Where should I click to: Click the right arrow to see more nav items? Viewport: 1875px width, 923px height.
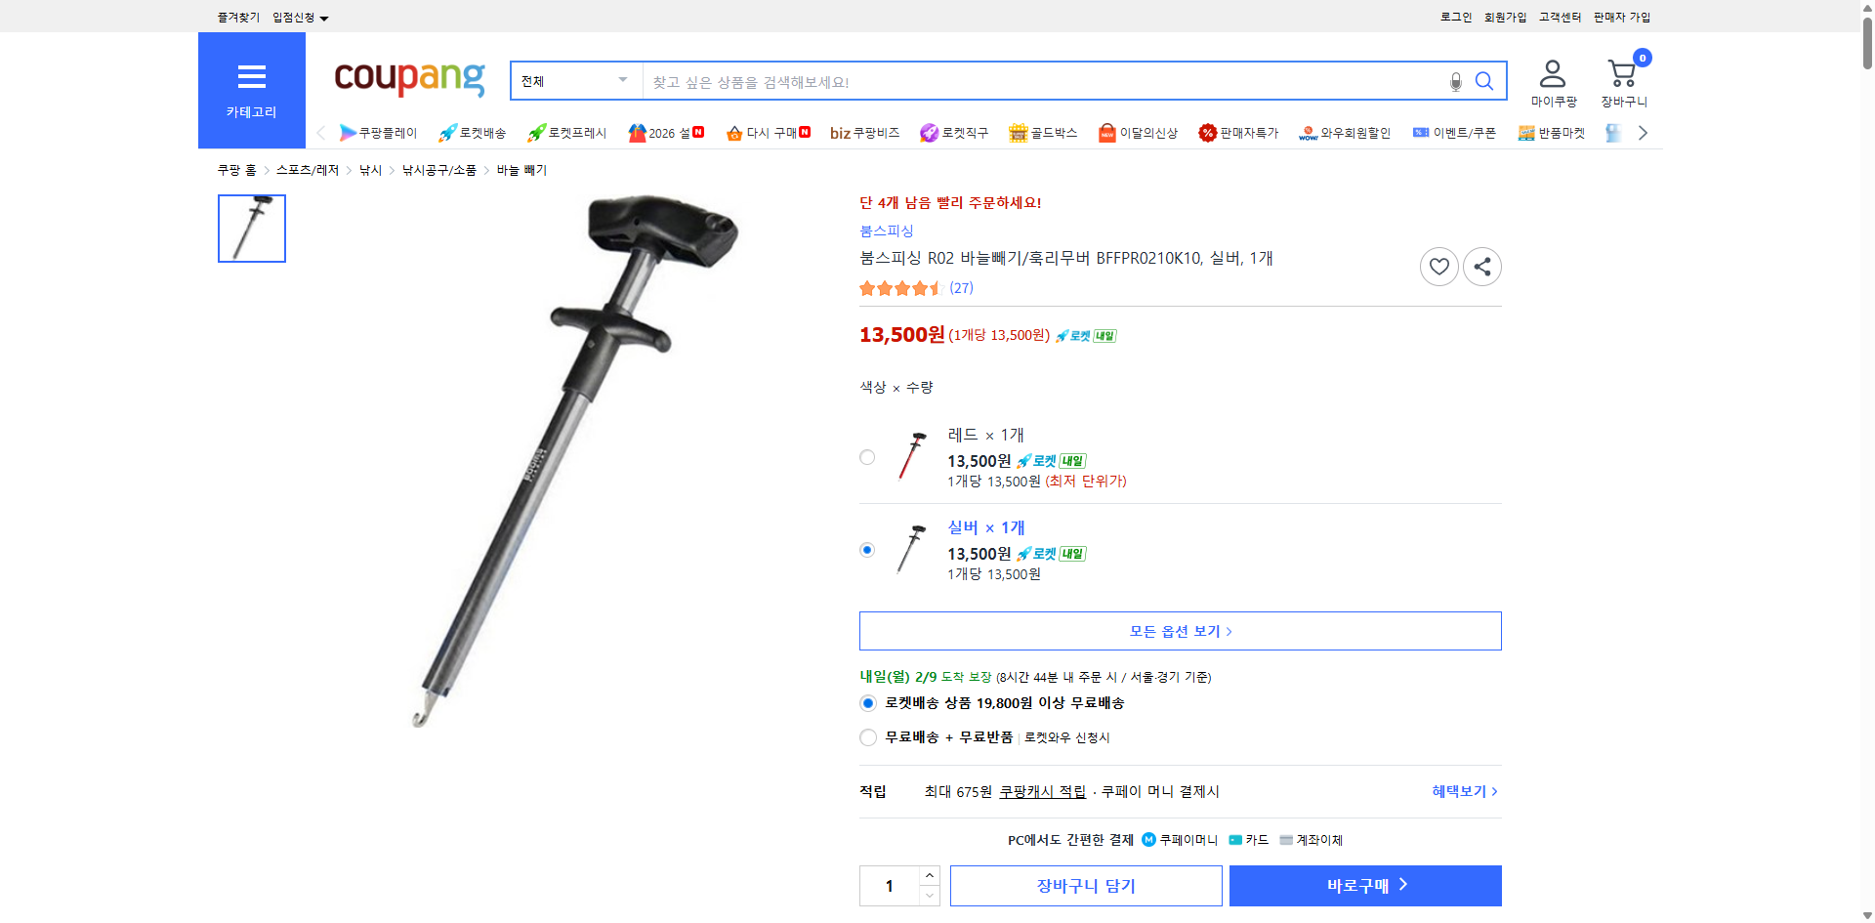(x=1644, y=132)
